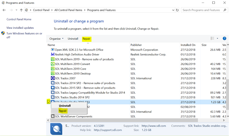Click the vertical scrollbar thumb
The width and height of the screenshot is (229, 136).
(x=228, y=94)
